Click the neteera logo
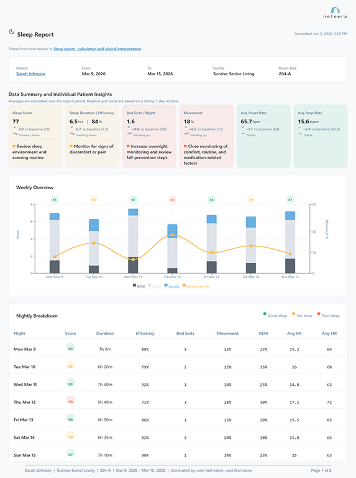Screen dimensions: 356x478 [335, 12]
